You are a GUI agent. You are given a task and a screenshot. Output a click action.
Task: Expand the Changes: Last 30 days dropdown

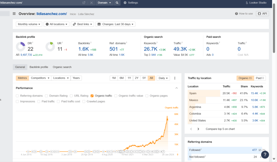point(115,24)
